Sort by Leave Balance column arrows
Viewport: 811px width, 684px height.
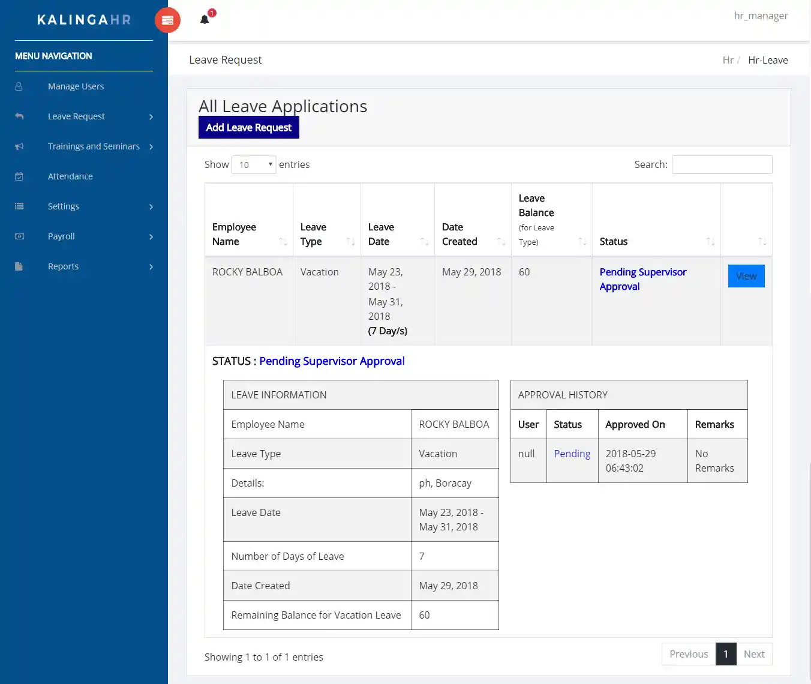pyautogui.click(x=582, y=241)
